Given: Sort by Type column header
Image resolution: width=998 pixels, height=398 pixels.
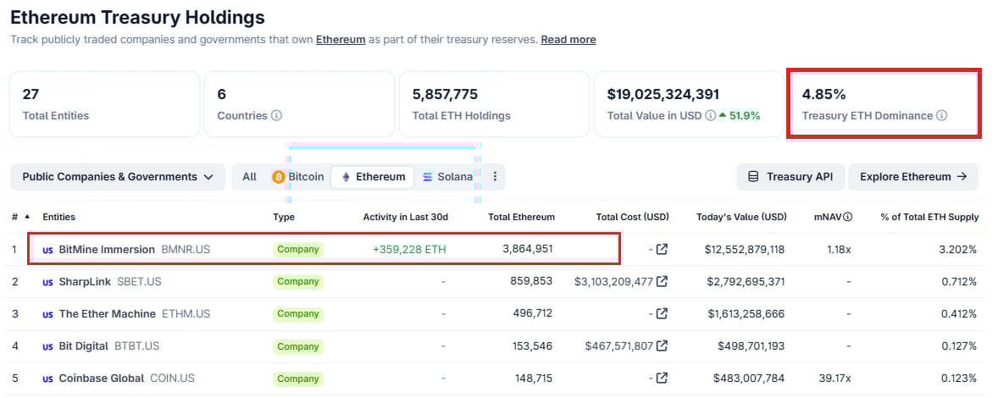Looking at the screenshot, I should [x=284, y=217].
